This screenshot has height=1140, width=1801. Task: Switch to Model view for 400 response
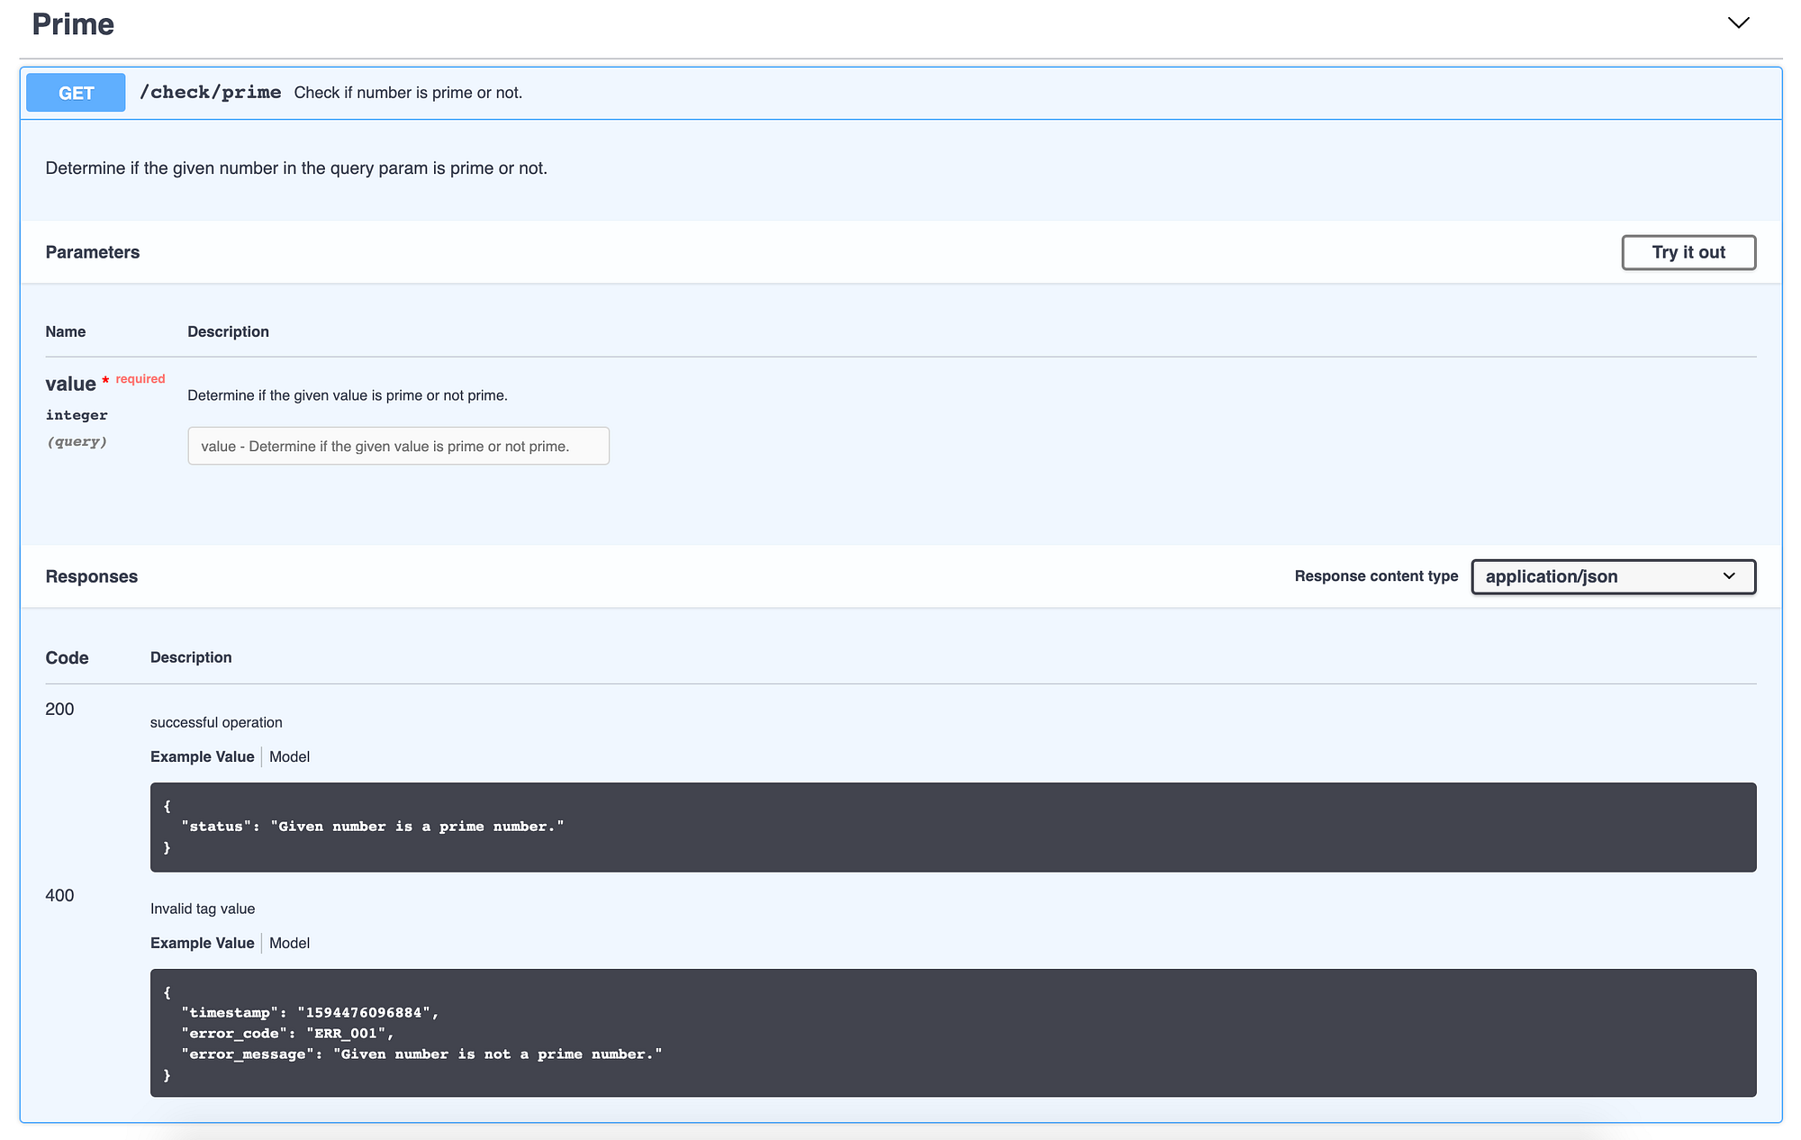click(289, 943)
